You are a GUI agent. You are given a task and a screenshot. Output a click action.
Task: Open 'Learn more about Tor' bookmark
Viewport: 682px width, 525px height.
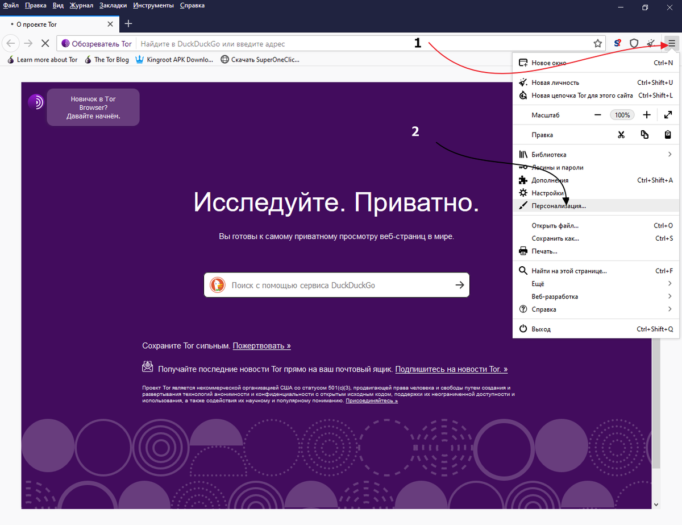click(x=43, y=60)
